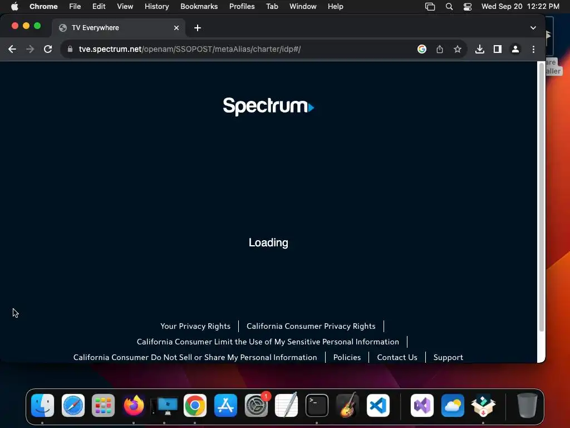This screenshot has height=428, width=570.
Task: Open California Consumer Privacy Rights link
Action: (x=311, y=326)
